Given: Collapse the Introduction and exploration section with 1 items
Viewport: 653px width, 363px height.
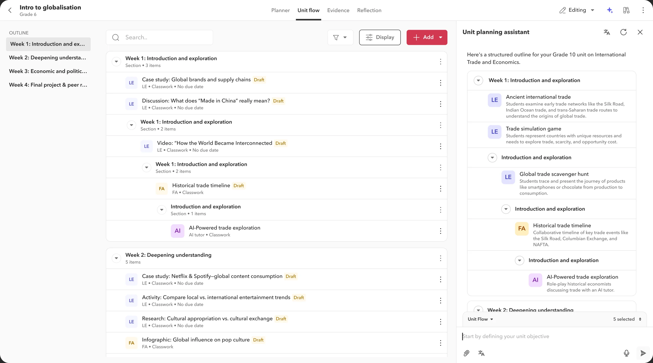Looking at the screenshot, I should pos(161,210).
